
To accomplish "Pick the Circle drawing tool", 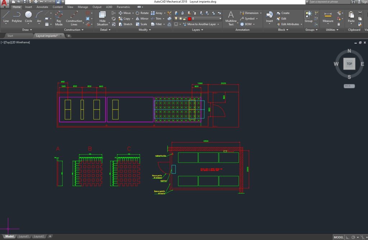I will (x=28, y=17).
